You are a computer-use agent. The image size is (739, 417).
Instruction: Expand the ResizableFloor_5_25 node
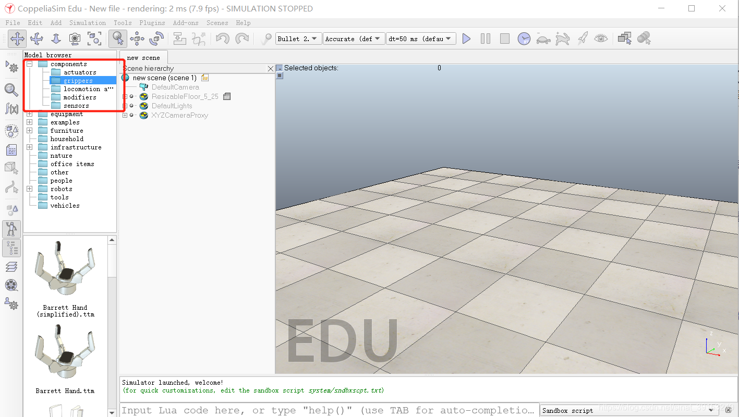[125, 97]
